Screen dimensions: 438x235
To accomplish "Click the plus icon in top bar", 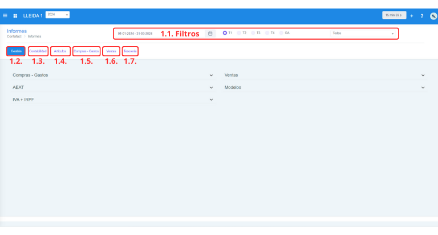I will (x=411, y=15).
